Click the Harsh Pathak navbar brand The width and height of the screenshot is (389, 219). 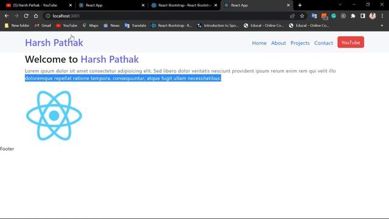coord(54,43)
